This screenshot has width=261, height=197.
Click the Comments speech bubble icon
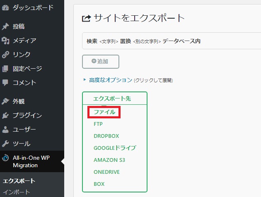coord(5,83)
